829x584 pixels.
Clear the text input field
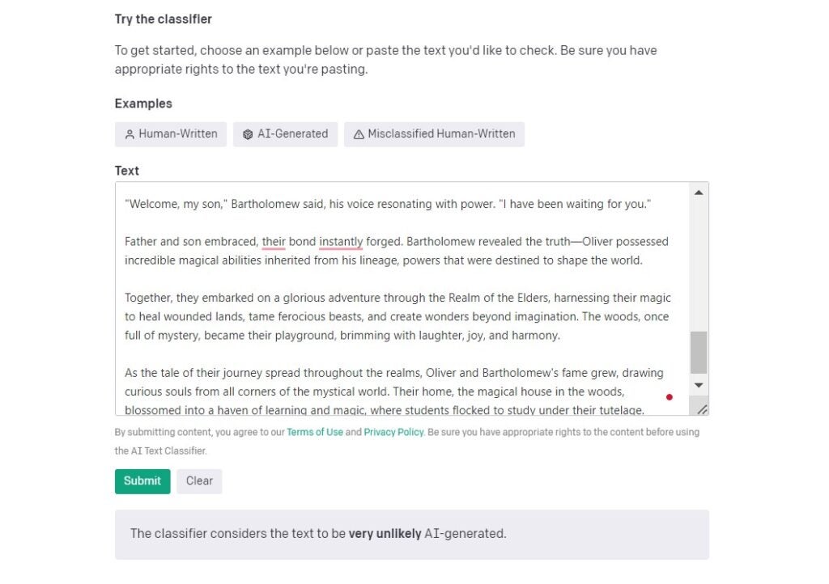(x=199, y=480)
